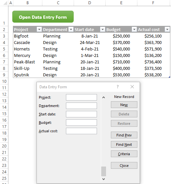This screenshot has height=184, width=171.
Task: Select the Hornets project cell
Action: [27, 49]
